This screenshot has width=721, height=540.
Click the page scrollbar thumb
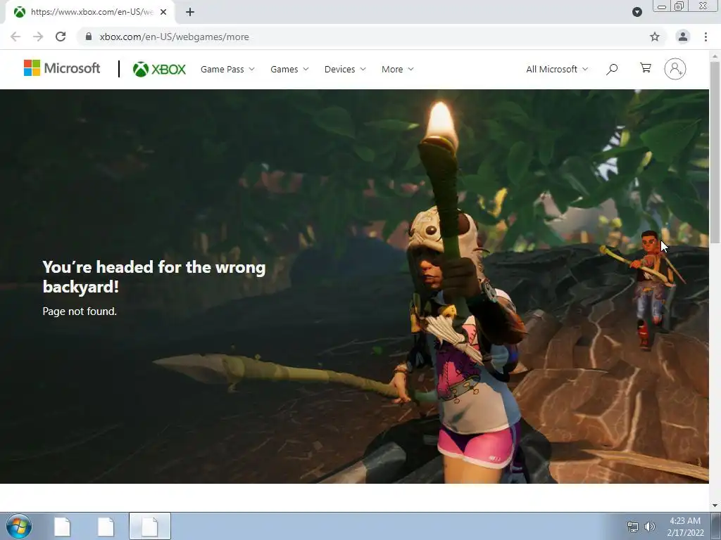715,152
